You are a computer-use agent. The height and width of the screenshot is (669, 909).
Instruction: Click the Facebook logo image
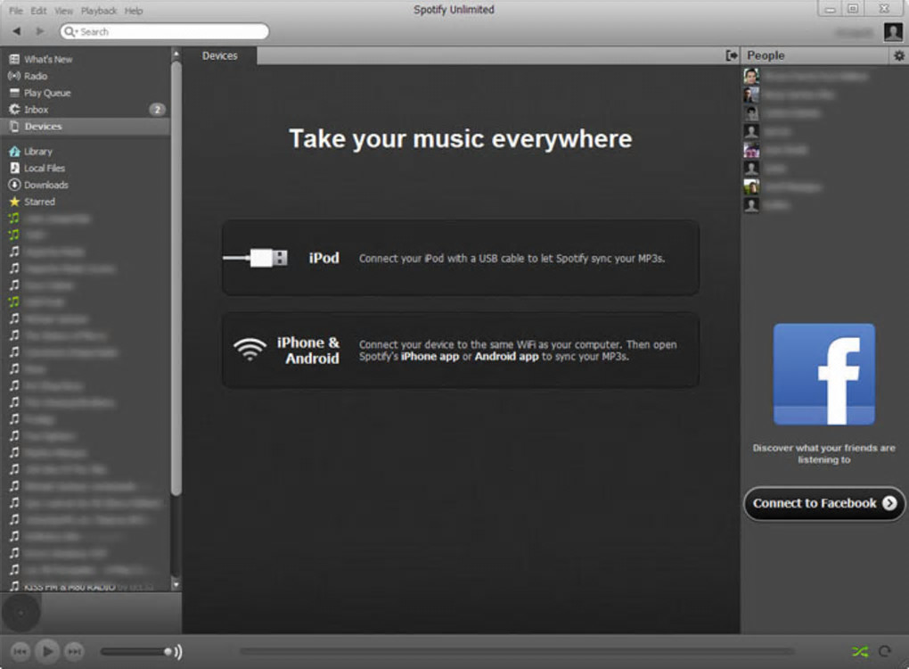pyautogui.click(x=823, y=375)
